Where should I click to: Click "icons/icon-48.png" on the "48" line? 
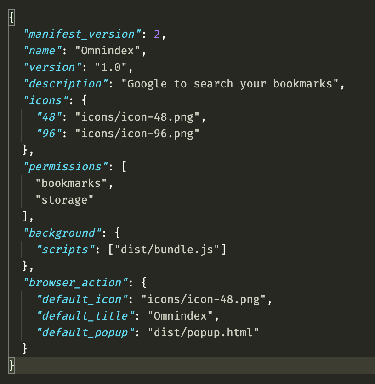137,117
